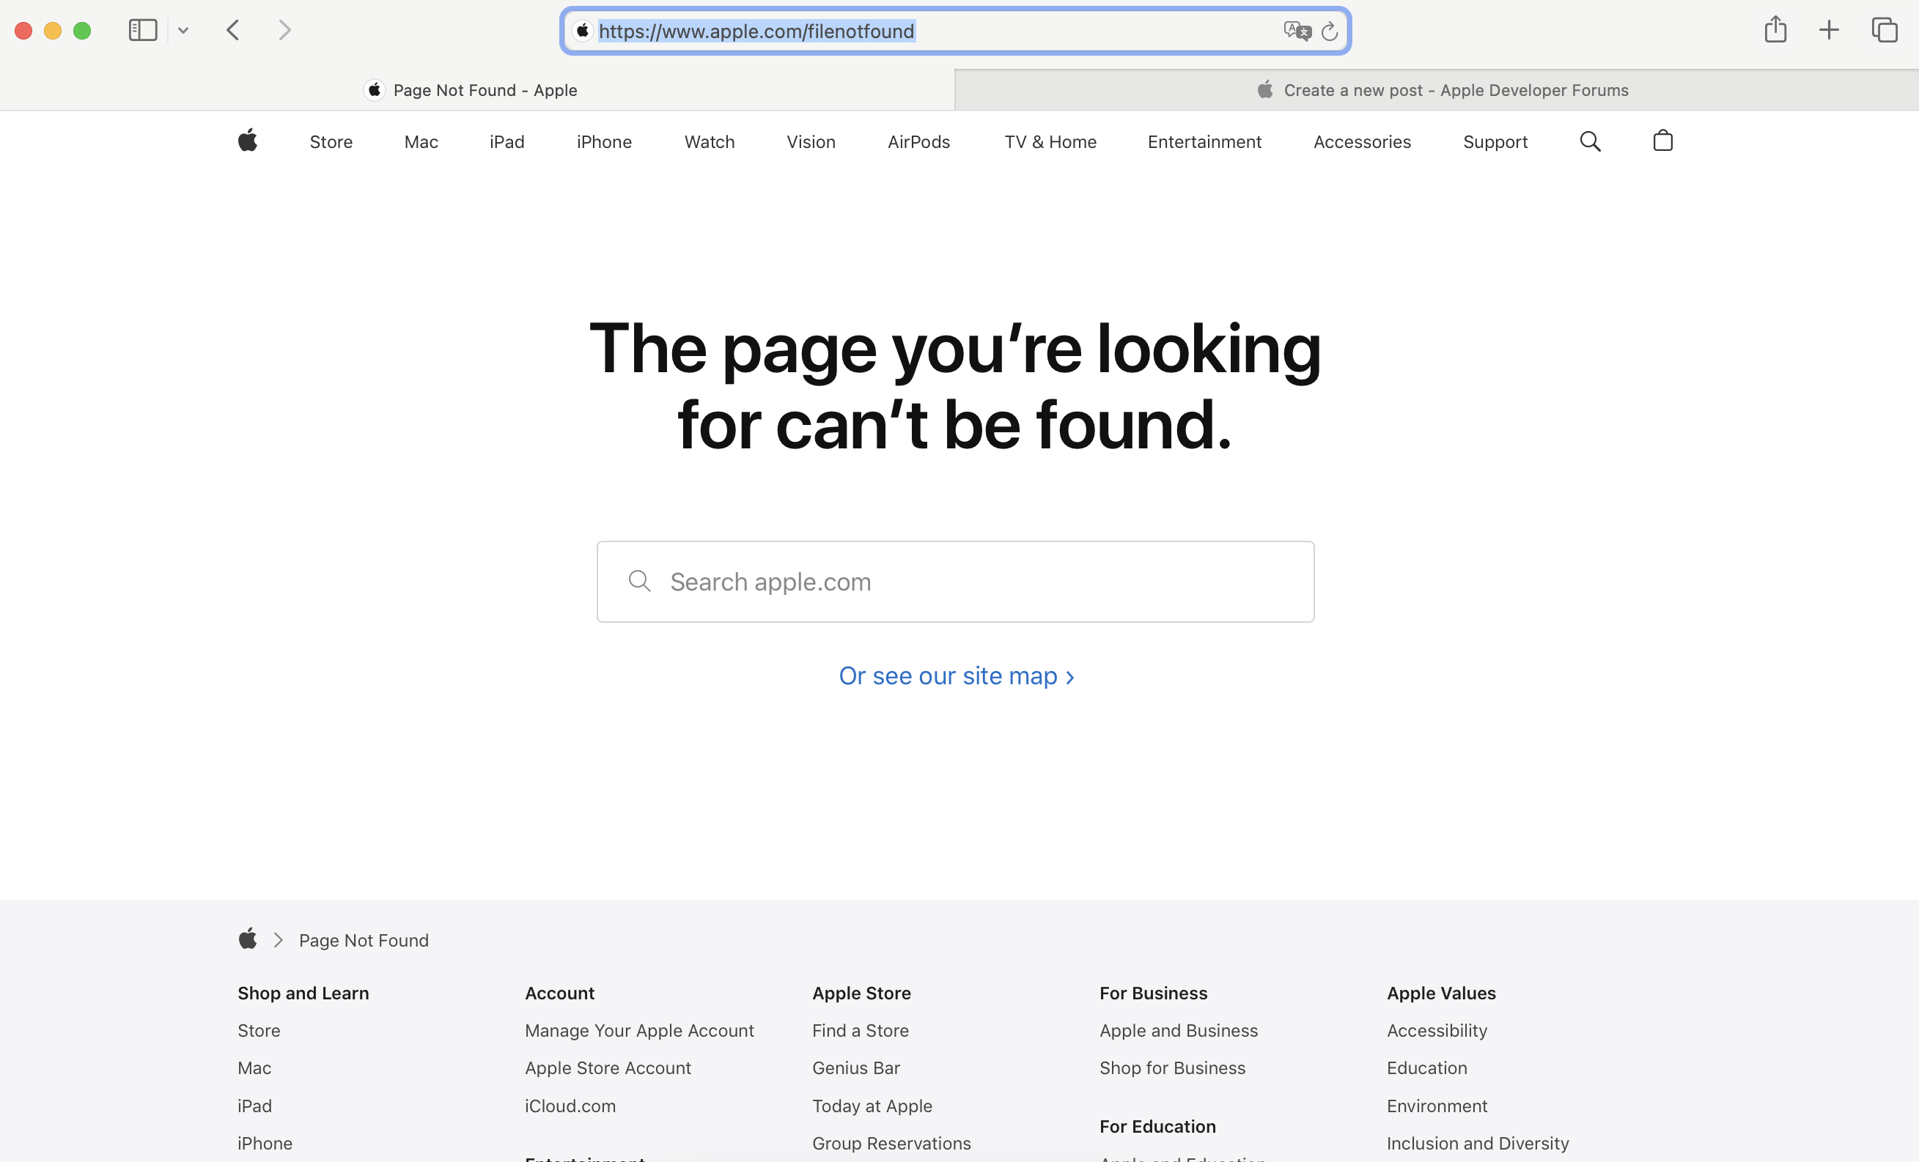Viewport: 1919px width, 1162px height.
Task: Open the footer iPad link
Action: pyautogui.click(x=254, y=1106)
